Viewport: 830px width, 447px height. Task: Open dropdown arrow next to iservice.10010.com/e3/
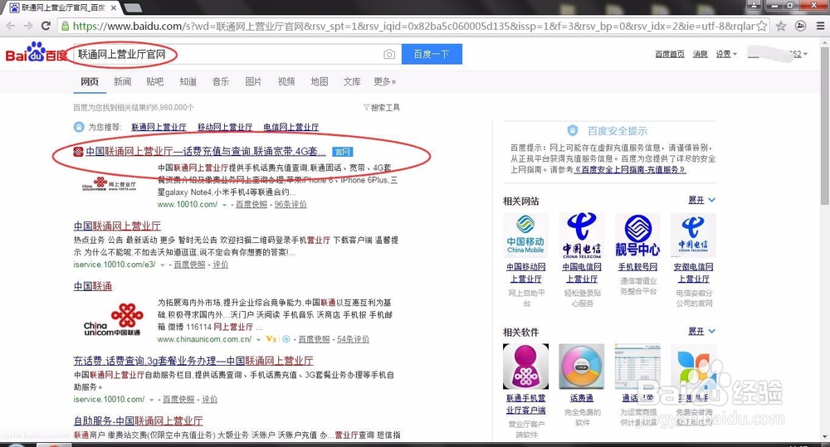coord(163,265)
